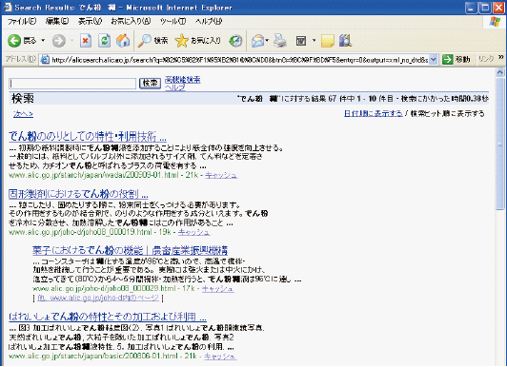This screenshot has width=507, height=367.
Task: Open result でん粉ののりとしての特性・利用技術
Action: click(88, 136)
